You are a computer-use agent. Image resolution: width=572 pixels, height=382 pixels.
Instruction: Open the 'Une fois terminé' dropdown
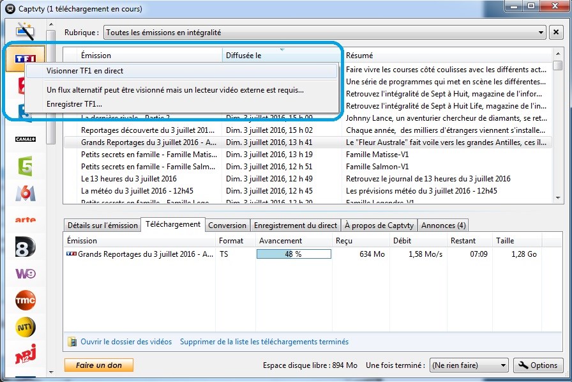(x=469, y=365)
